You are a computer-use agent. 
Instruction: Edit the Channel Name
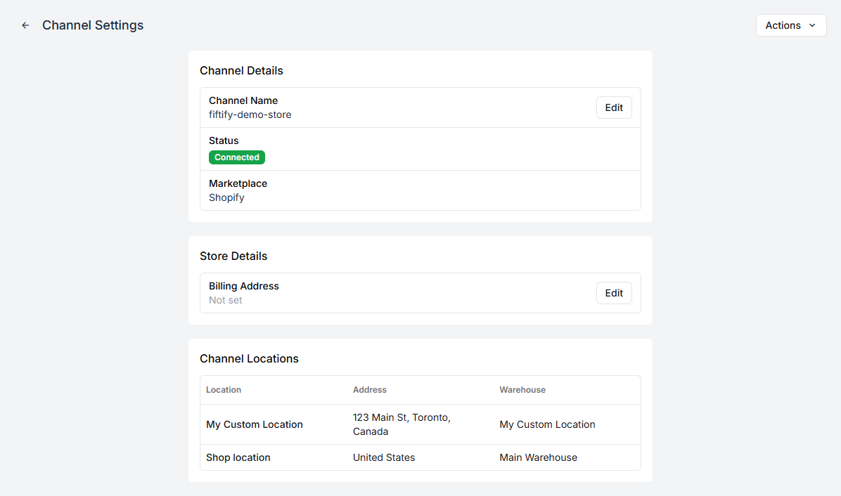pos(614,107)
